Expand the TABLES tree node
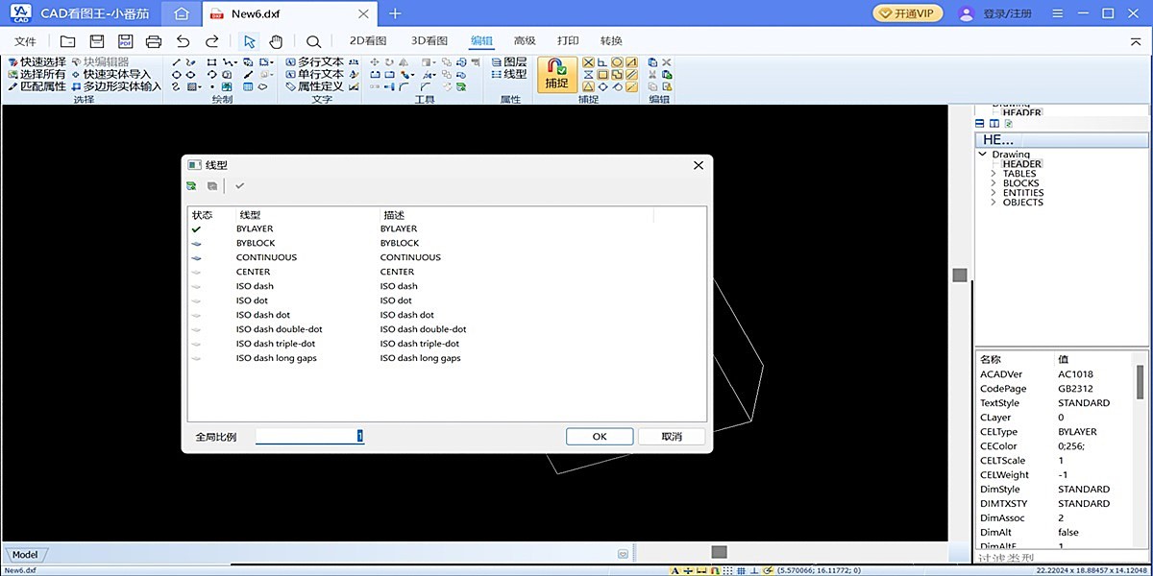Viewport: 1153px width, 576px height. point(993,174)
